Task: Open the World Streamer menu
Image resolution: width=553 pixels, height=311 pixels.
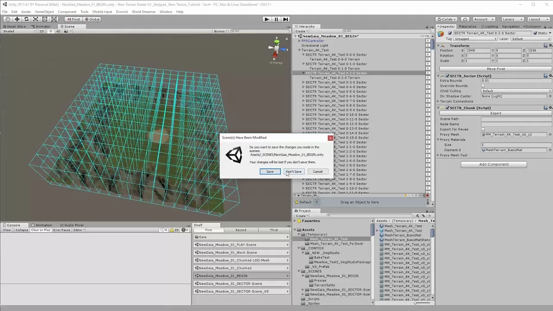Action: 143,12
